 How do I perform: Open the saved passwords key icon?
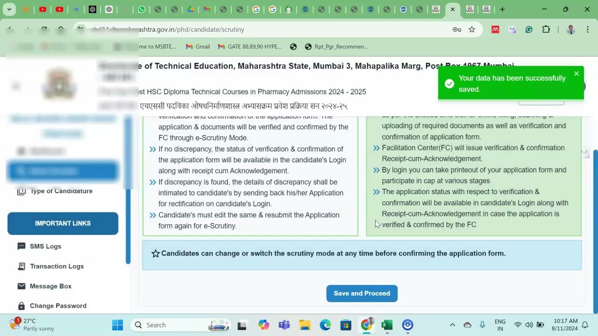tap(457, 29)
